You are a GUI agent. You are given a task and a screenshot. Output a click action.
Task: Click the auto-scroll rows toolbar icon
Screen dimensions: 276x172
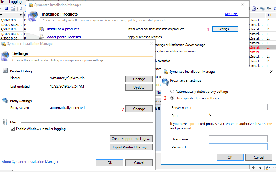click(21, 9)
